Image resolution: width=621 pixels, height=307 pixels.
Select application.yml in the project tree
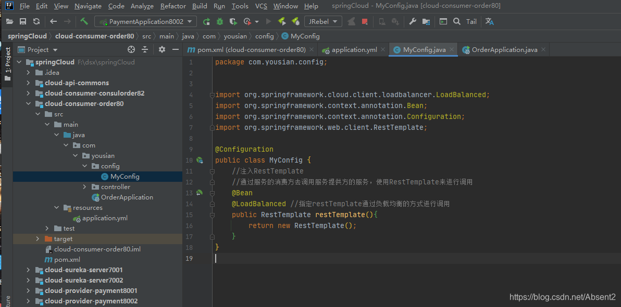(x=100, y=218)
